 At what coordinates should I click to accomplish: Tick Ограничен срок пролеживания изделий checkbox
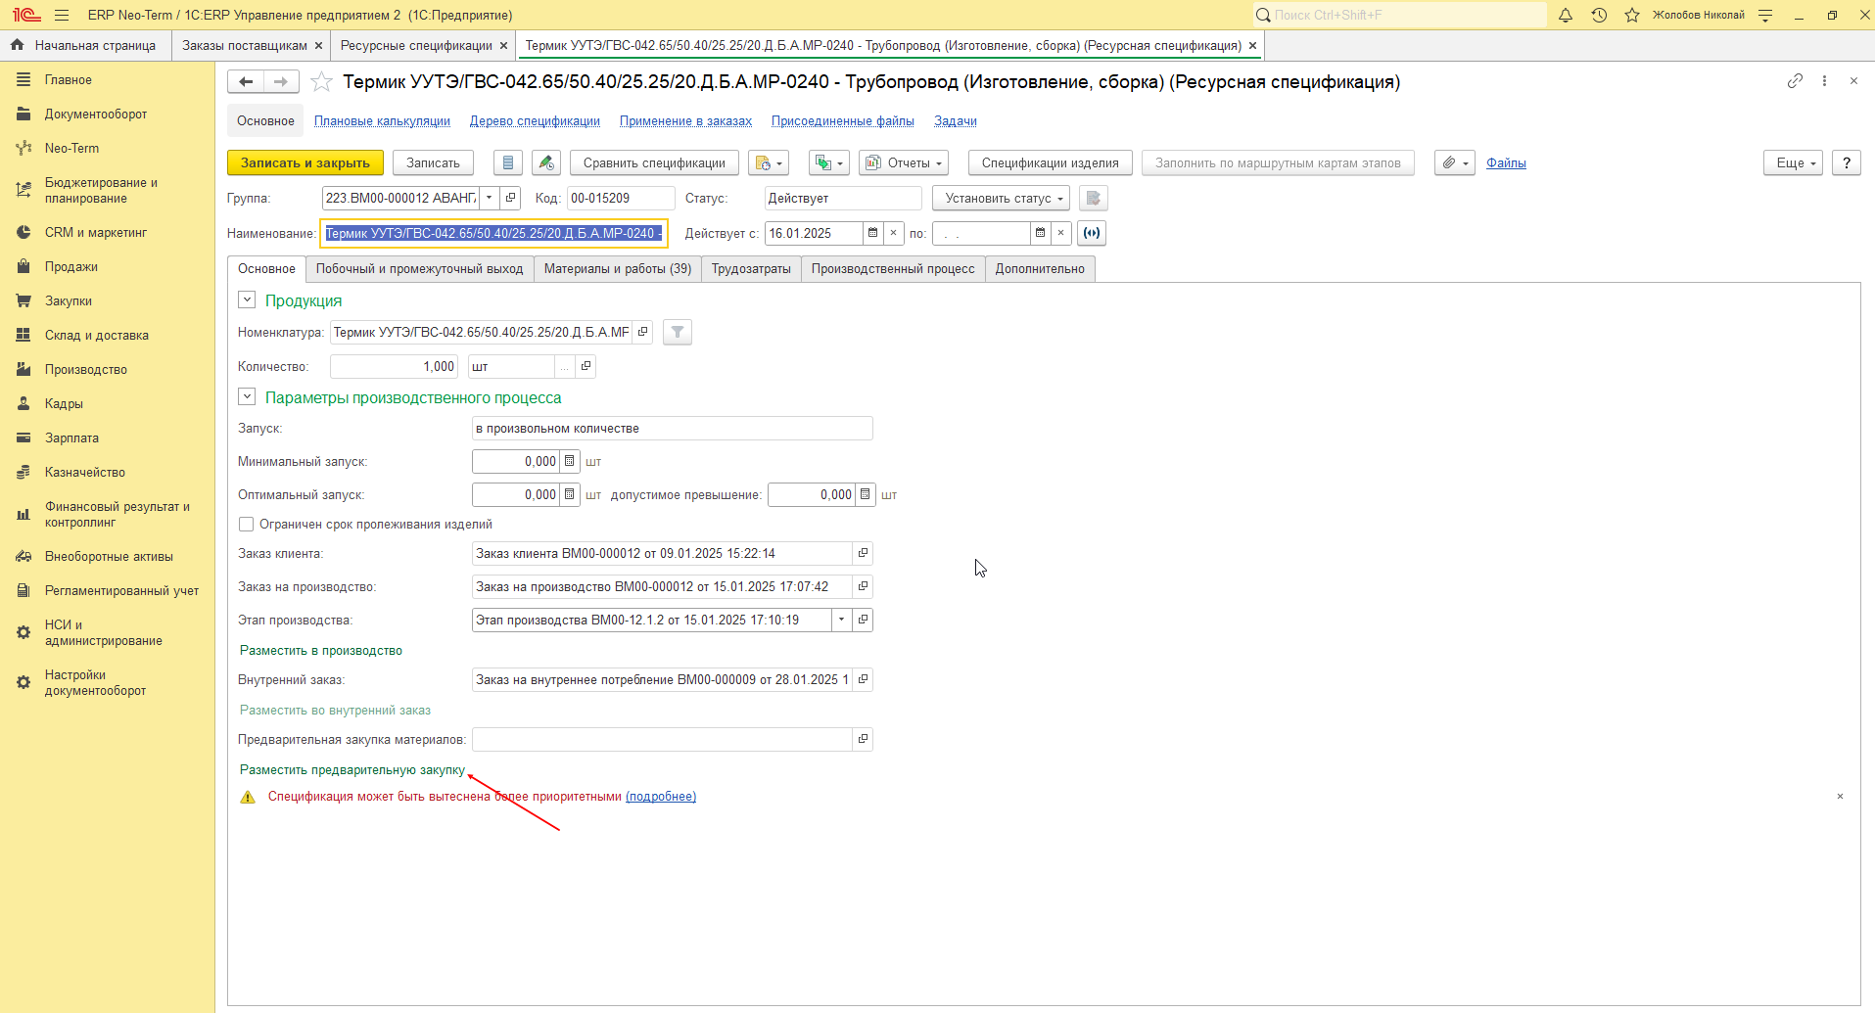pos(247,525)
